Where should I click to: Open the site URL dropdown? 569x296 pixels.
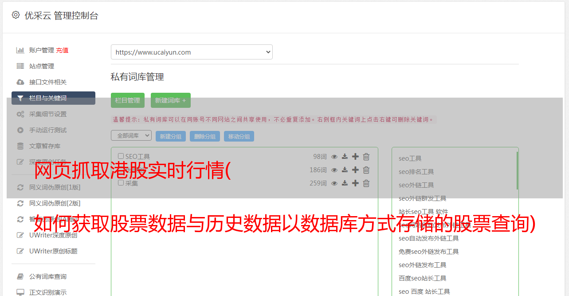point(192,52)
